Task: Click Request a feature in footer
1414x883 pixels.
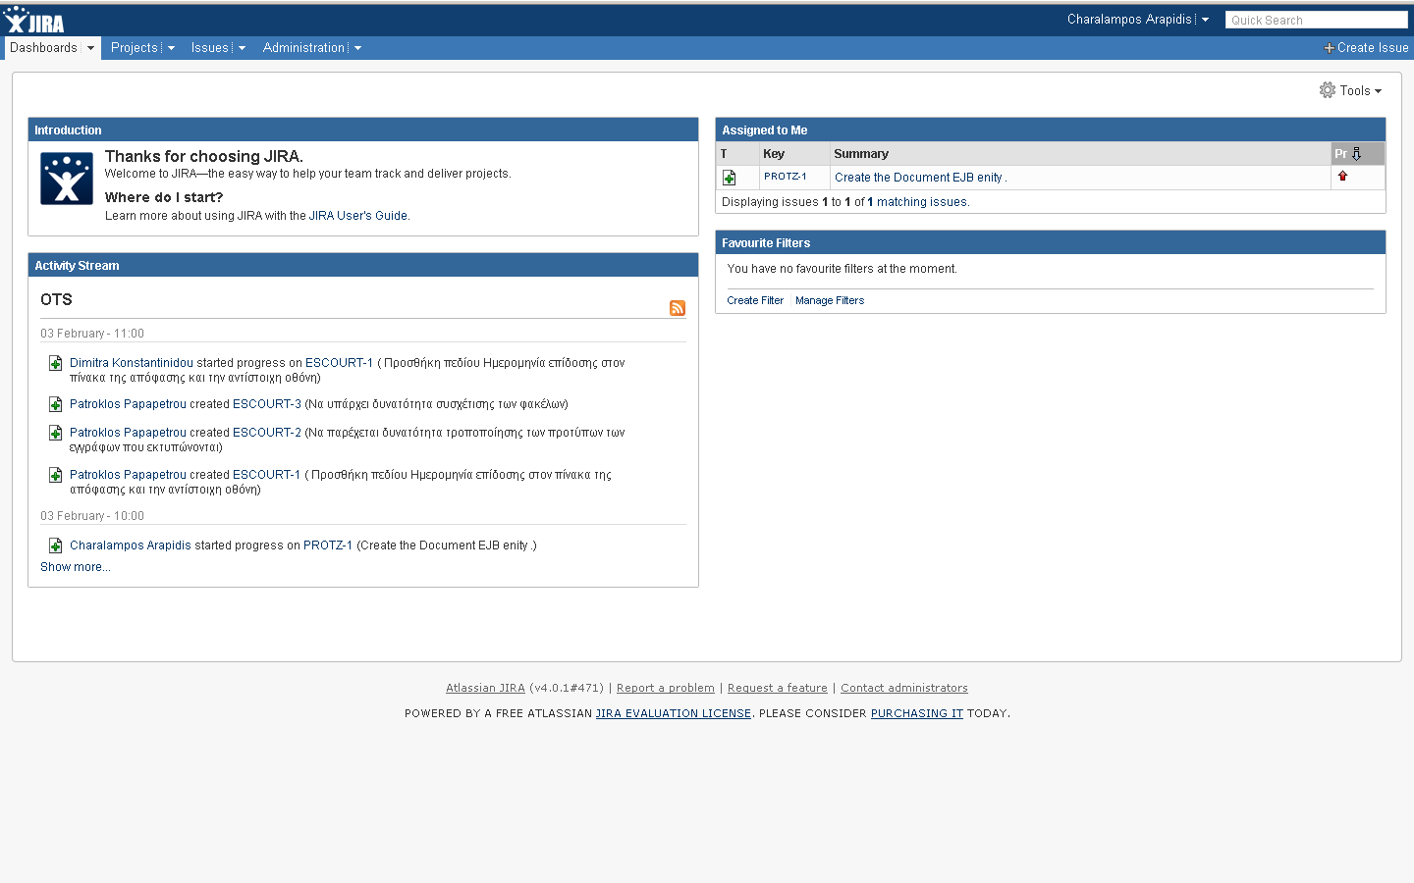Action: tap(778, 689)
